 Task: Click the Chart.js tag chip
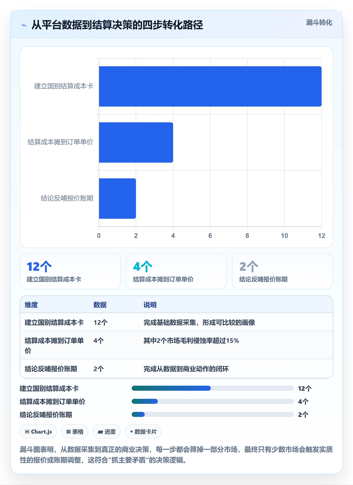pos(38,432)
